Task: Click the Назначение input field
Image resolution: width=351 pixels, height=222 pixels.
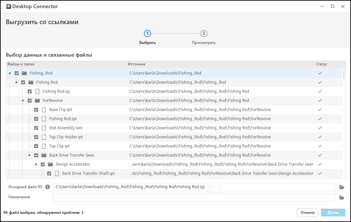Action: pos(194,197)
